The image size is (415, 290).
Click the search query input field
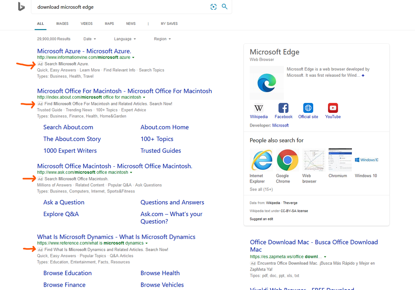(122, 7)
